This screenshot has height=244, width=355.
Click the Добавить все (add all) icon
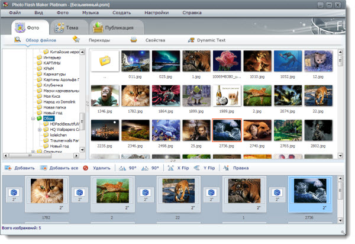pos(43,168)
